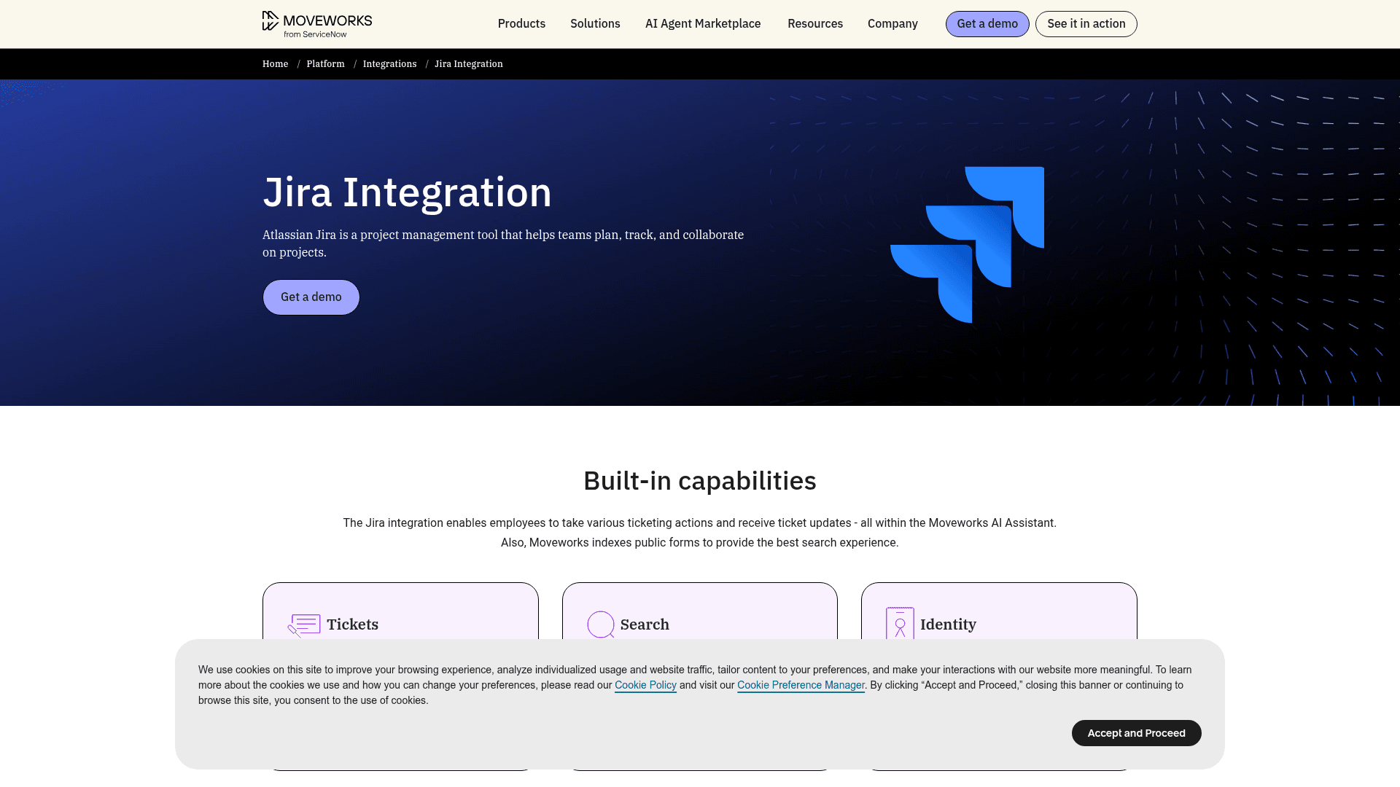This screenshot has height=787, width=1400.
Task: Click the Identity badge icon
Action: (900, 624)
